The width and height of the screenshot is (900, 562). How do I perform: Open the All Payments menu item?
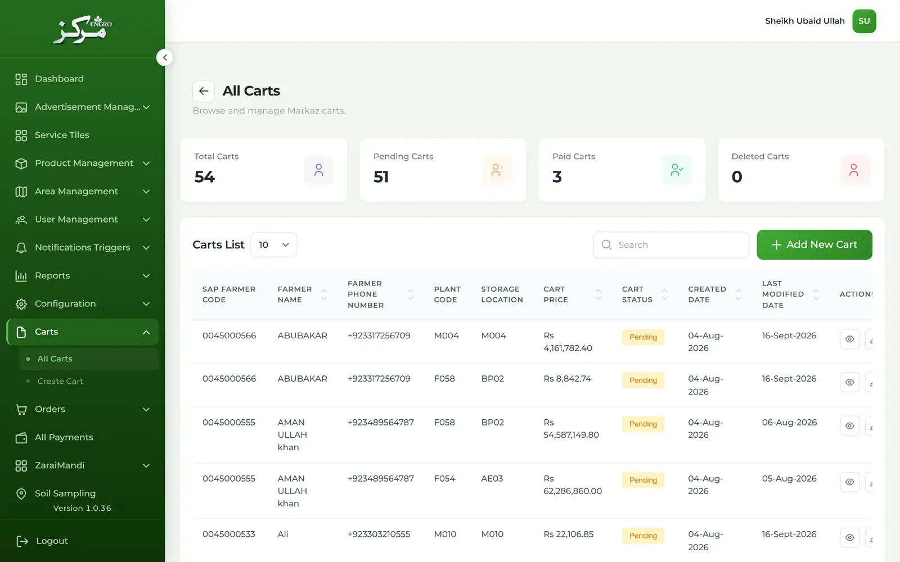click(82, 438)
